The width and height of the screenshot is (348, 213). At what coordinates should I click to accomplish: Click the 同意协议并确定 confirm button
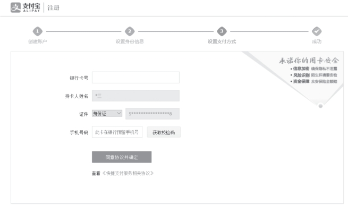pos(121,157)
